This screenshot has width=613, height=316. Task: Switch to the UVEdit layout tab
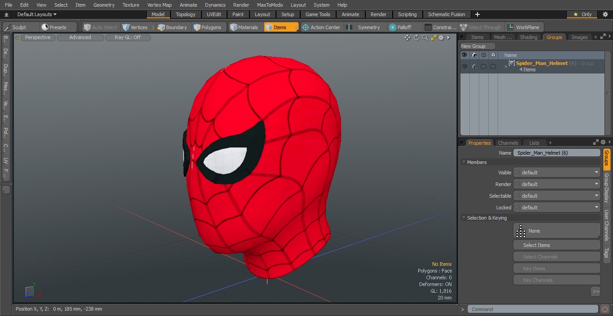(214, 14)
